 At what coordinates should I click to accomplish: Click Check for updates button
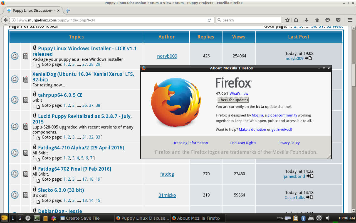tap(233, 100)
